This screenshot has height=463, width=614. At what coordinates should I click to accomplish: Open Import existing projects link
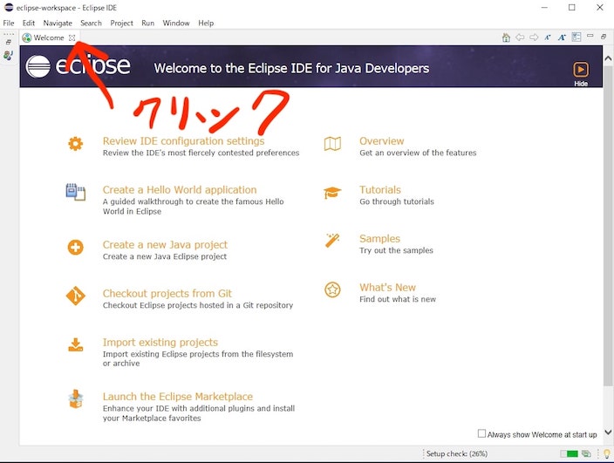click(x=160, y=342)
